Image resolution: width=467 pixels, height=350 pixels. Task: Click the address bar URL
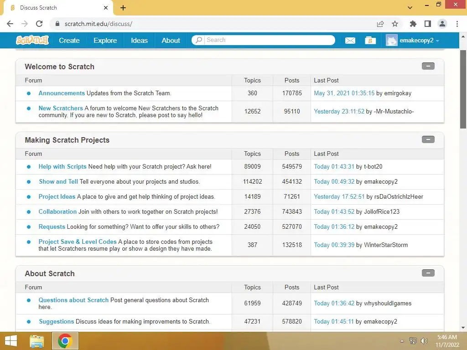(x=99, y=24)
